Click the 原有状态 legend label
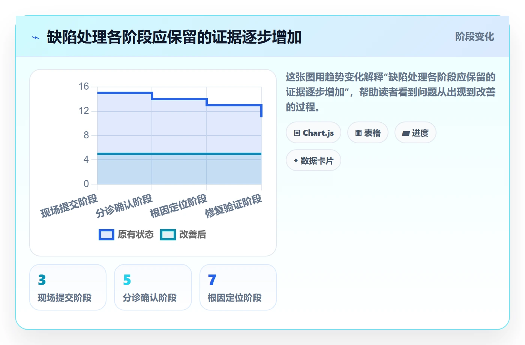525x345 pixels. [x=136, y=235]
